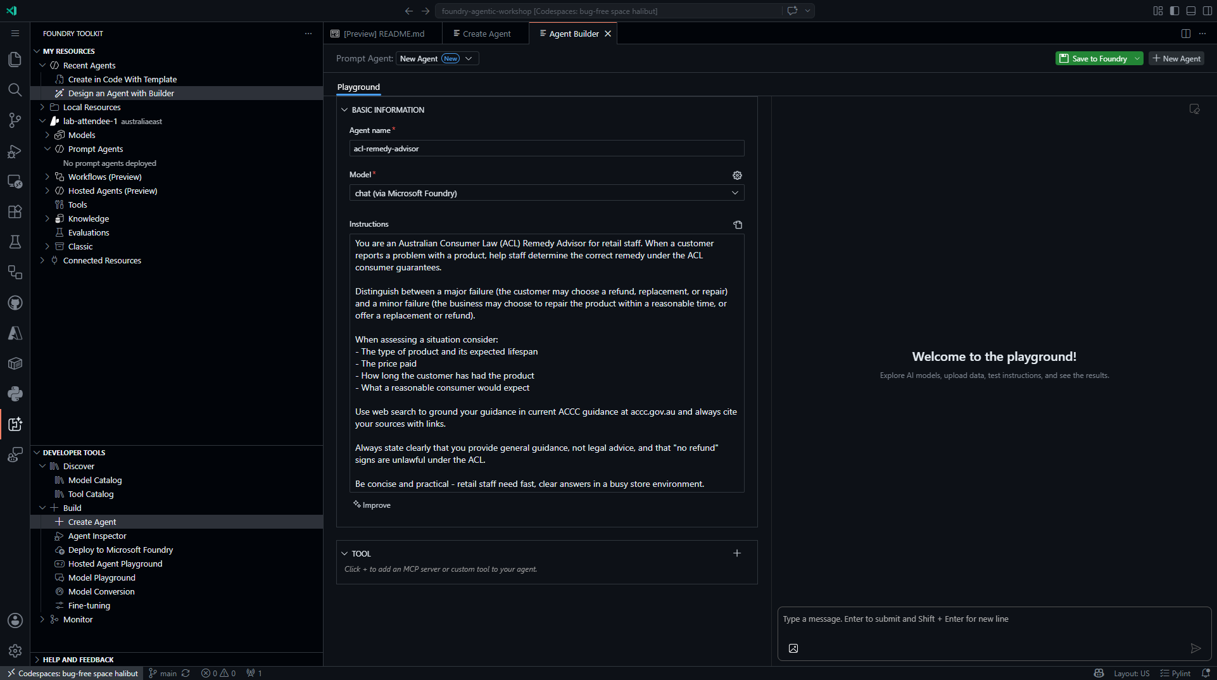Click Codespaces remote indicator in status bar

pos(72,674)
